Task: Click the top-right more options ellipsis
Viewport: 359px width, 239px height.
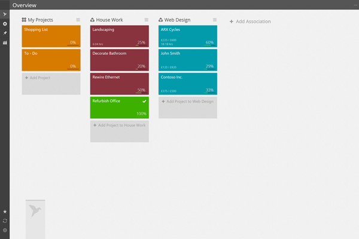Action: 354,5
